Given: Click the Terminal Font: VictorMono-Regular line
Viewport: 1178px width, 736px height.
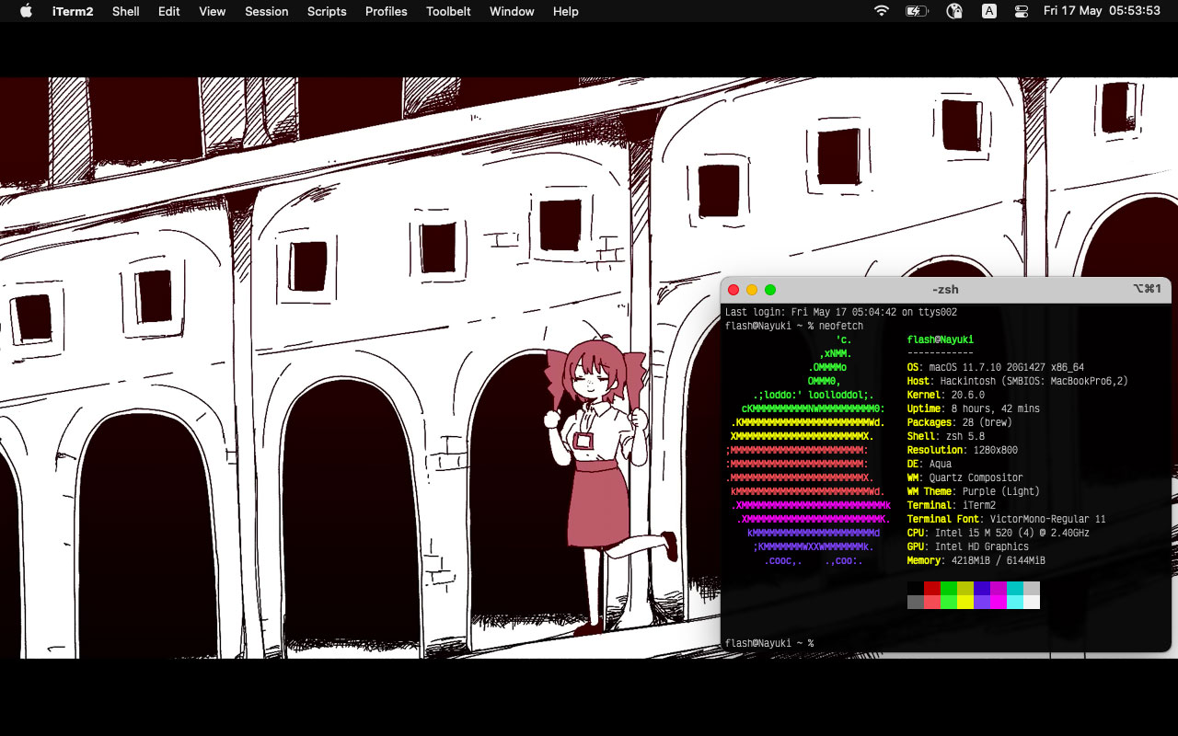Looking at the screenshot, I should pos(1007,519).
